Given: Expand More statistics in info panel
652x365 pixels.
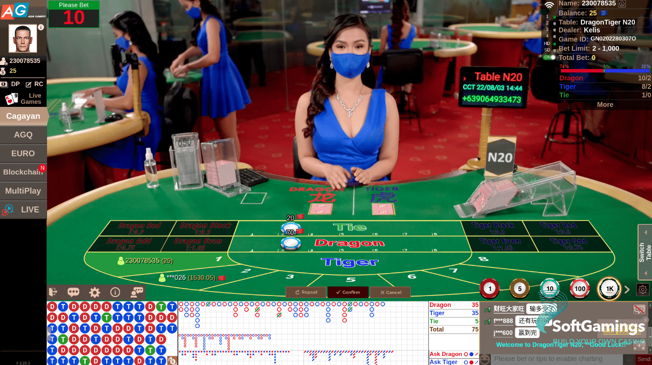Looking at the screenshot, I should 605,104.
